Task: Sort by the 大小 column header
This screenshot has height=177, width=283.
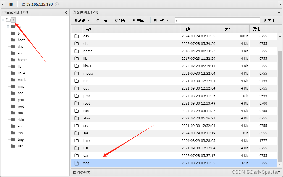Action: click(x=235, y=29)
